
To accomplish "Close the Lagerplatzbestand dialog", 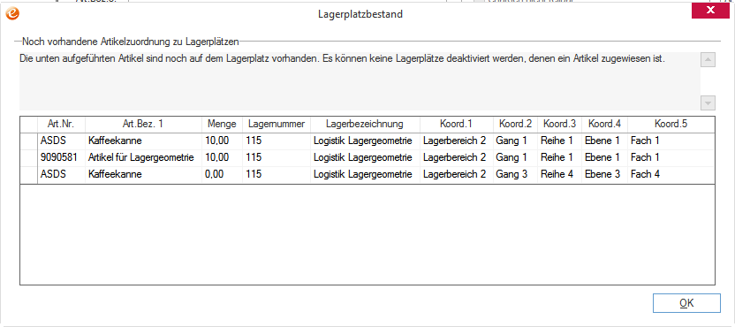I will [x=710, y=11].
